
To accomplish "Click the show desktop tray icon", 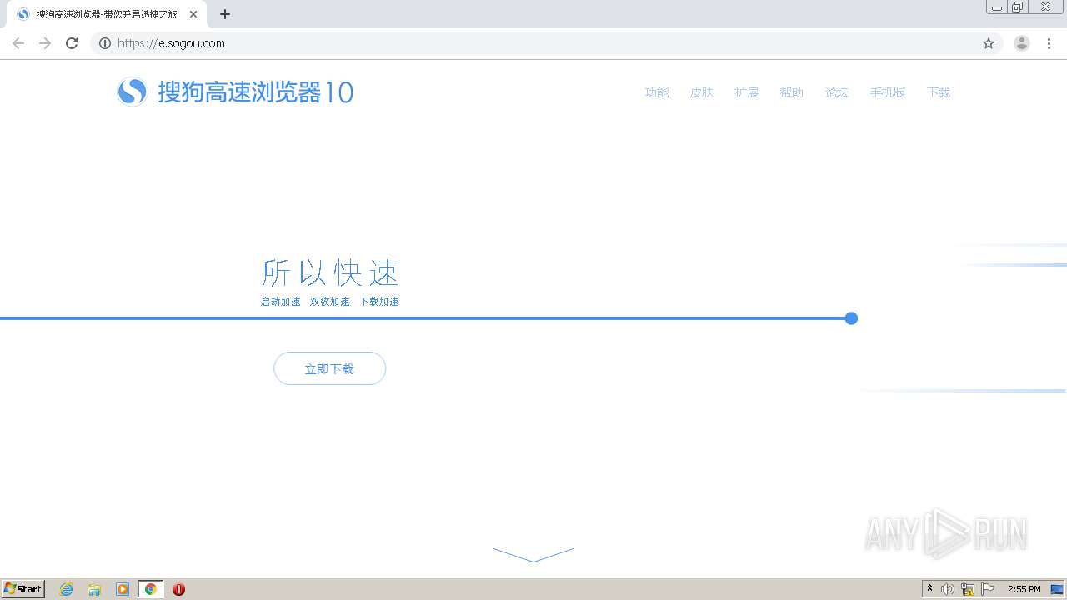I will 1057,589.
